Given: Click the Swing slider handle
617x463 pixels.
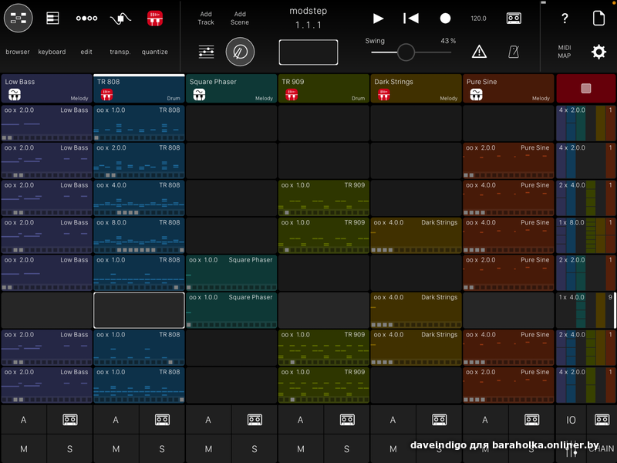Looking at the screenshot, I should (x=406, y=52).
